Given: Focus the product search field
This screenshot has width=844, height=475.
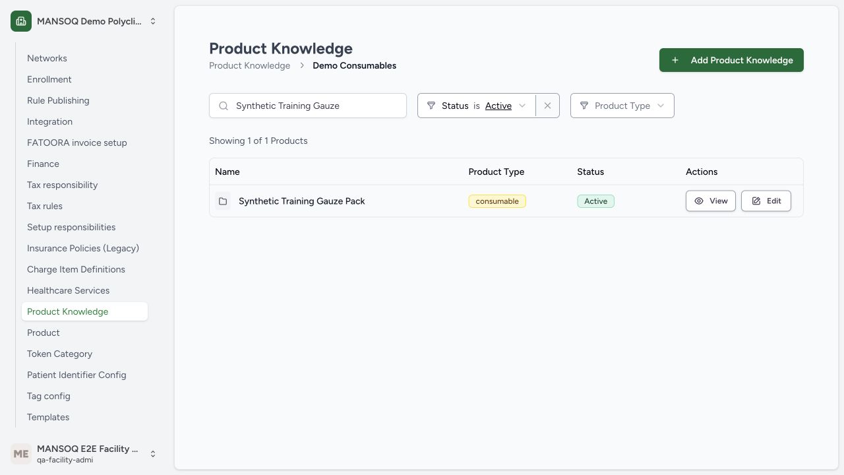Looking at the screenshot, I should point(308,106).
